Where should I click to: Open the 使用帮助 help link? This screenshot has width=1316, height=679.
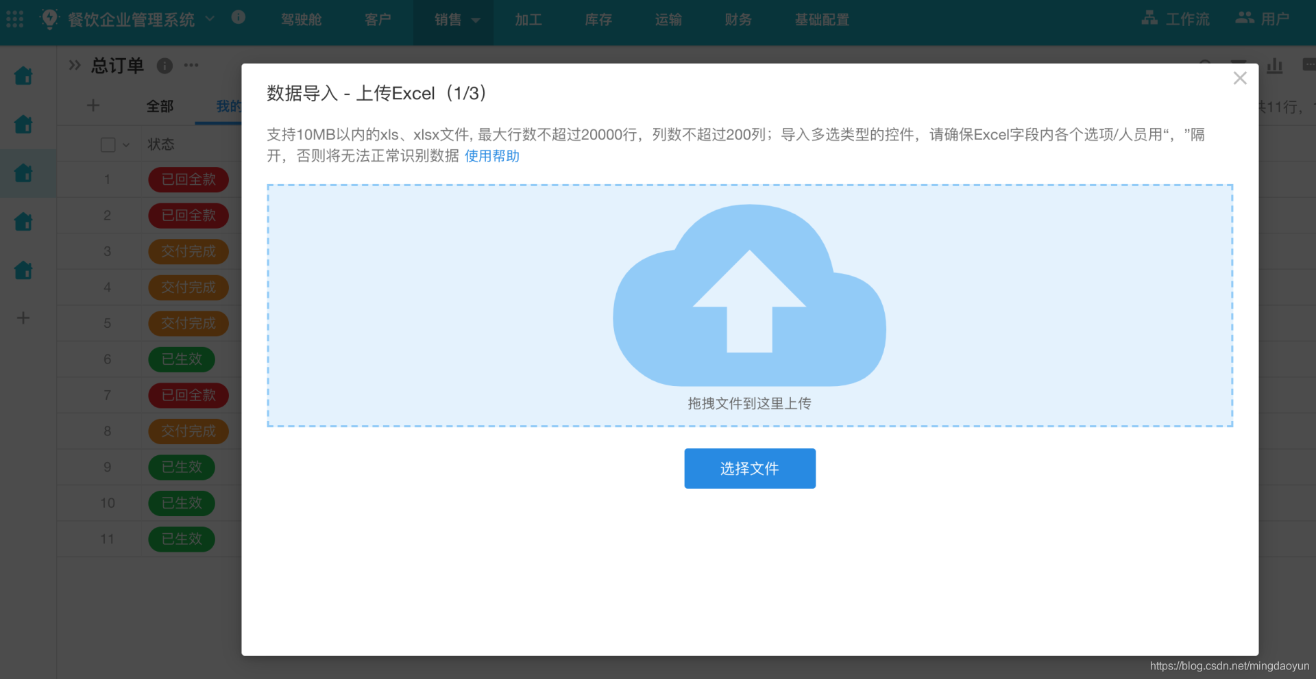(492, 156)
